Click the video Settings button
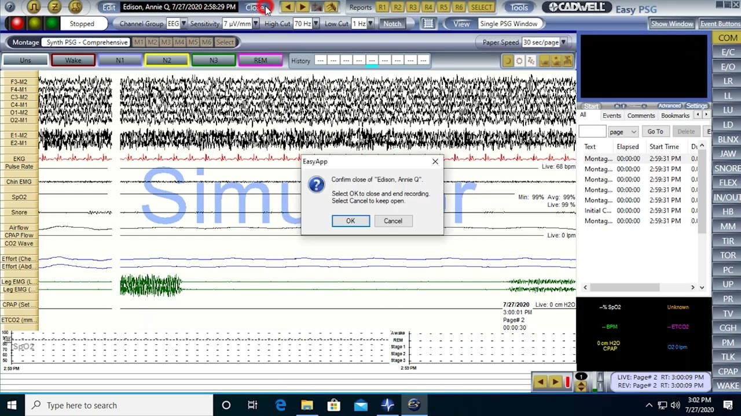Screen dimensions: 741x416 [x=697, y=106]
